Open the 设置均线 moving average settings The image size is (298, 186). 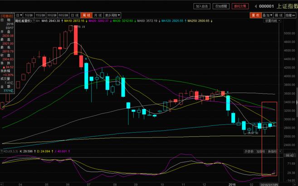[271, 21]
